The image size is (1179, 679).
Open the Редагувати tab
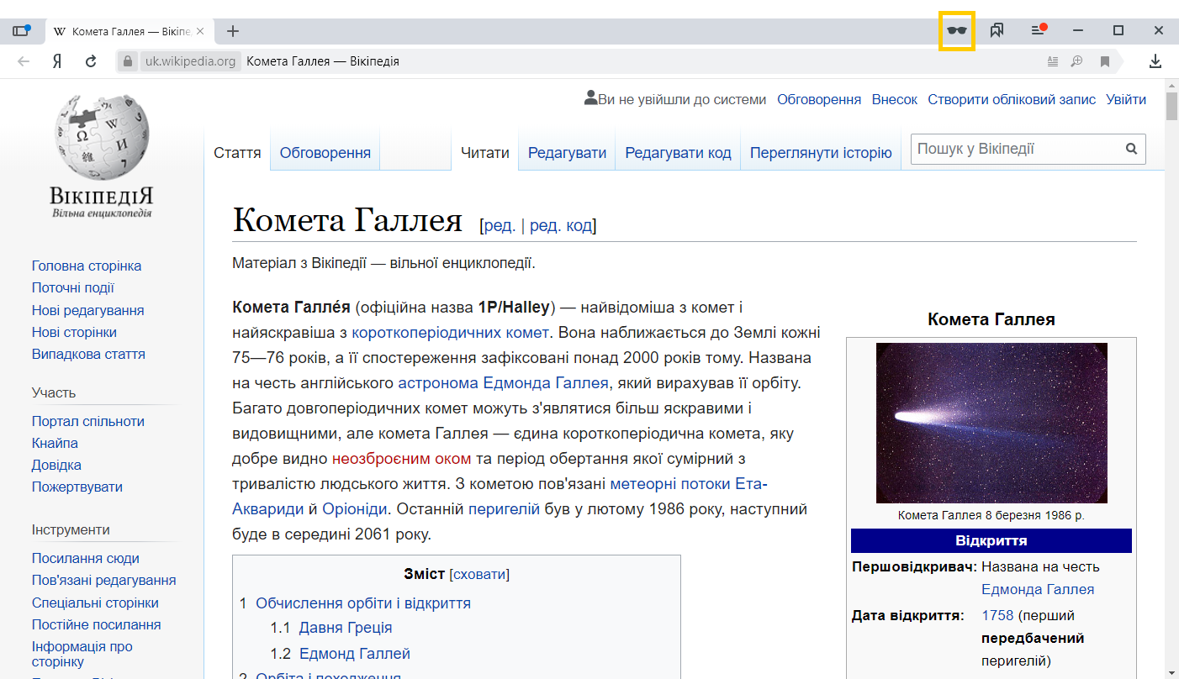[x=567, y=153]
